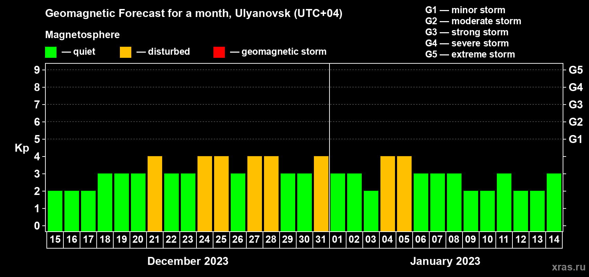Viewport: 589px width, 277px height.
Task: Click the orange bar for December 27
Action: (255, 194)
